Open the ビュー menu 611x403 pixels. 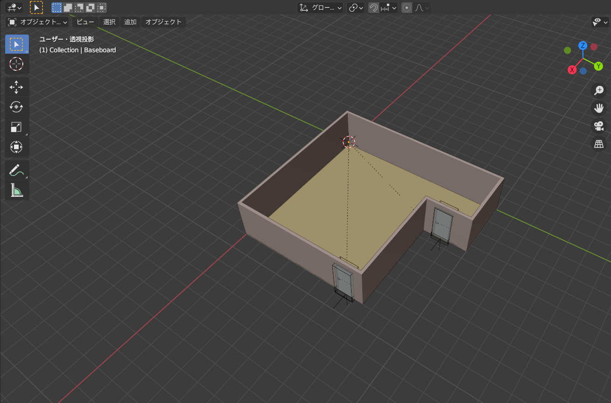[85, 22]
